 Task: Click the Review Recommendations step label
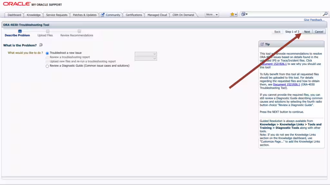pyautogui.click(x=77, y=35)
